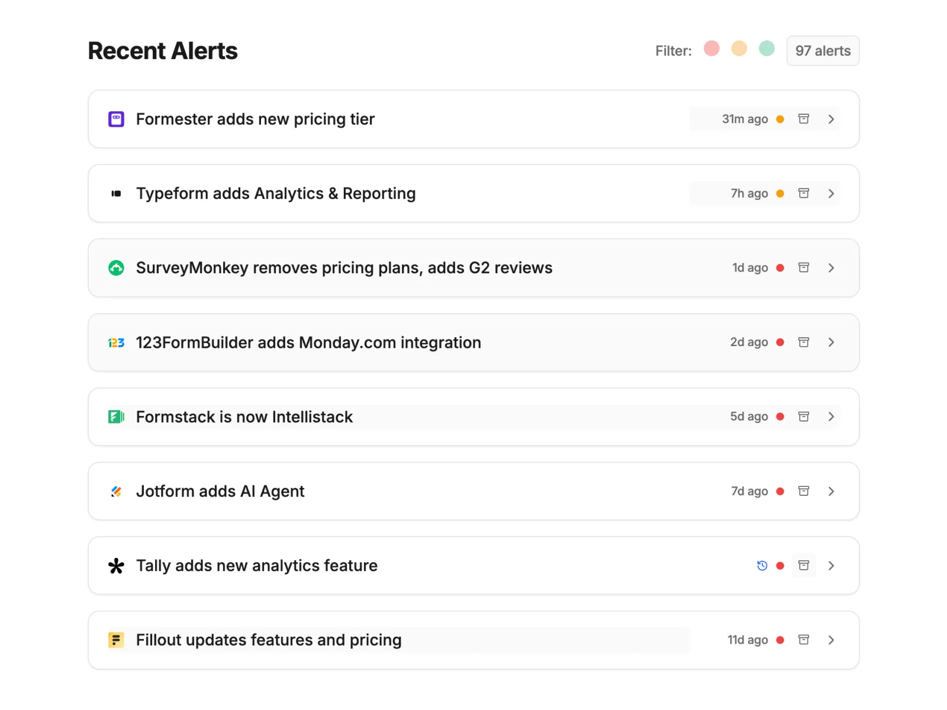The image size is (947, 710).
Task: Open Jotform alert details via chevron
Action: pyautogui.click(x=831, y=491)
